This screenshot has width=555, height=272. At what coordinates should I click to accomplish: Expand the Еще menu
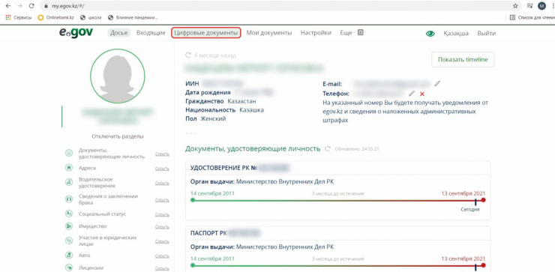(x=346, y=33)
